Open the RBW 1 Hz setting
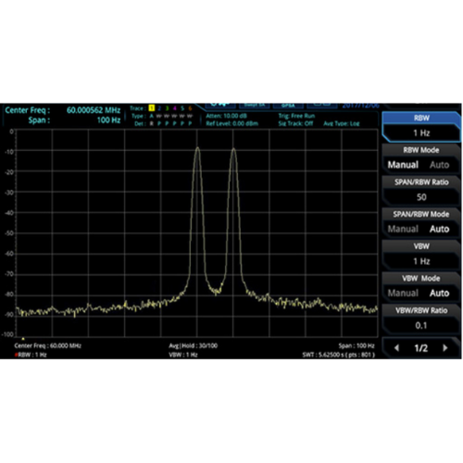Viewport: 463px width, 463px height. point(421,127)
